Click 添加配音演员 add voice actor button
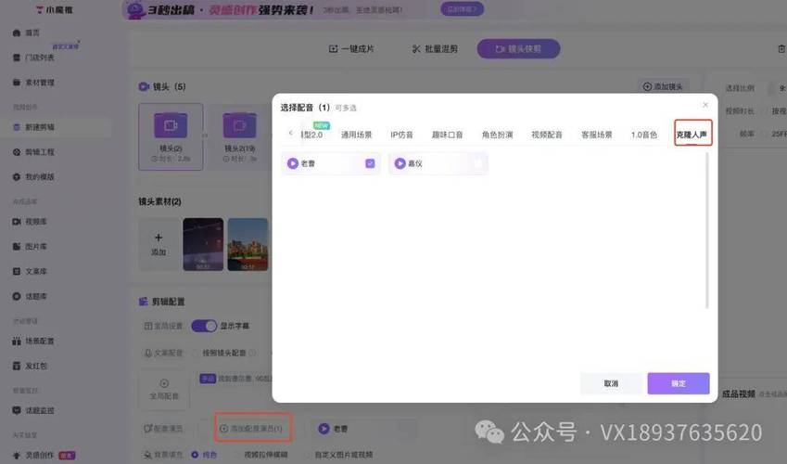The width and height of the screenshot is (787, 464). (255, 428)
